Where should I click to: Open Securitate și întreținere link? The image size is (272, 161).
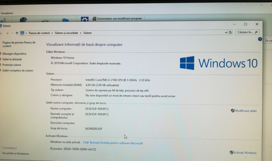(x=16, y=154)
